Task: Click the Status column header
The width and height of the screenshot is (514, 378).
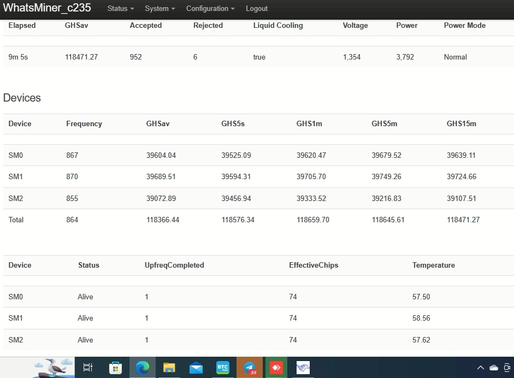Action: point(88,265)
